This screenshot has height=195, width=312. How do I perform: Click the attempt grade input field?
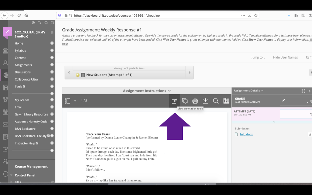point(296,114)
